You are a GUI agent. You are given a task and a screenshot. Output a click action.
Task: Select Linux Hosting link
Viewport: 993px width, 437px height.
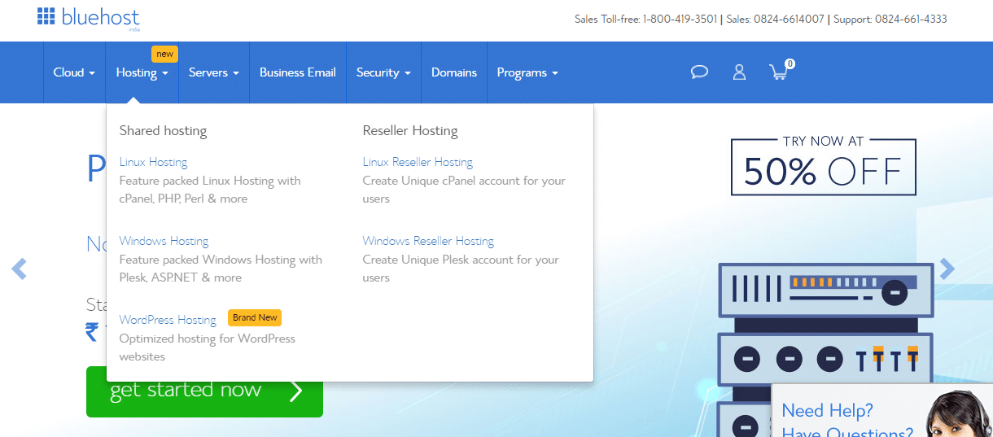(153, 162)
